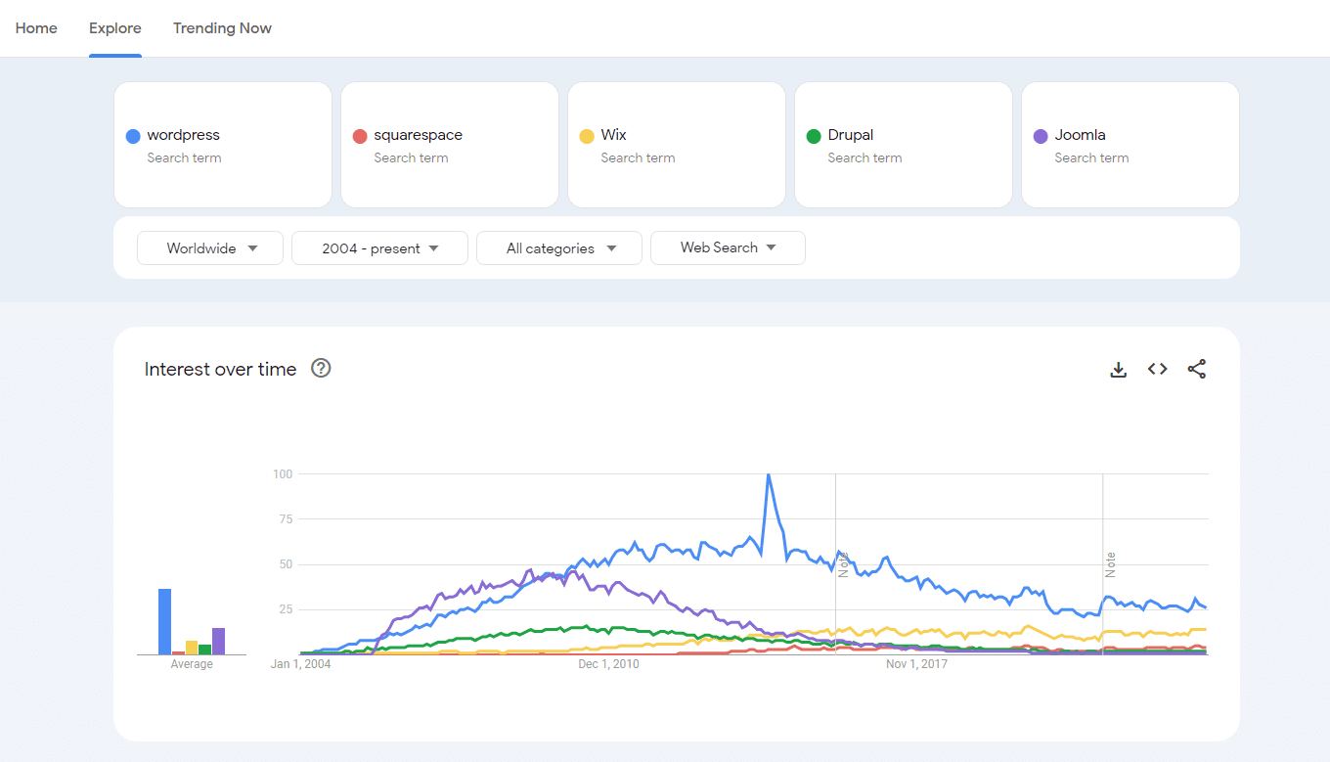Click the squarespace search term card

tap(450, 145)
